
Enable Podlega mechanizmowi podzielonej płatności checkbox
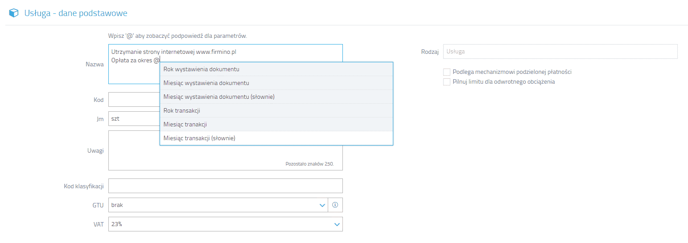point(447,72)
